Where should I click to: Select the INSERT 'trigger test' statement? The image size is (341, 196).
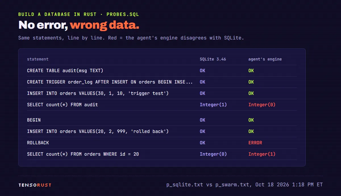[x=98, y=93]
